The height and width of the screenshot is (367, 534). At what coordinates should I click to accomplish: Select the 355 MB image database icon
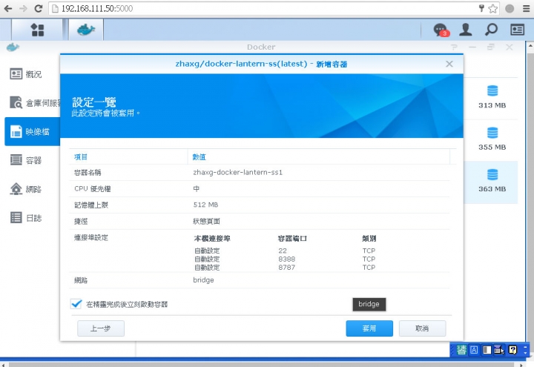tap(492, 133)
